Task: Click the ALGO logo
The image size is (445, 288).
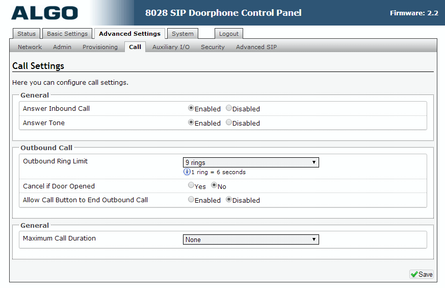Action: coord(44,13)
